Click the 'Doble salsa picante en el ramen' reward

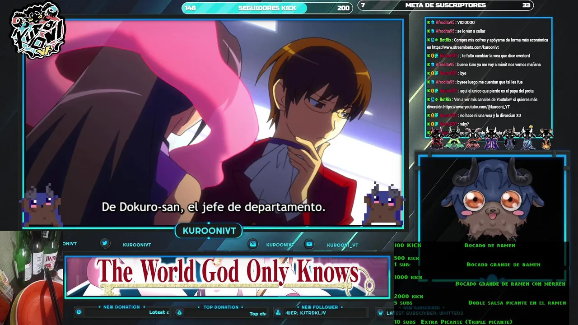[517, 303]
